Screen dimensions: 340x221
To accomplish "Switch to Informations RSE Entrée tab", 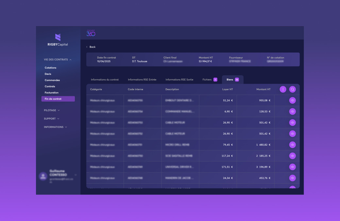I will click(x=142, y=80).
